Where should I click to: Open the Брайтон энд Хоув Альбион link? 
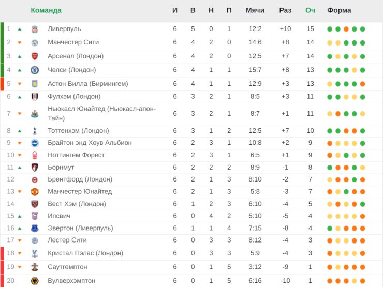tap(90, 143)
